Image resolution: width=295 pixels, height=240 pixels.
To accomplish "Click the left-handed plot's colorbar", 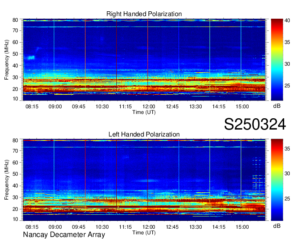I will [277, 180].
